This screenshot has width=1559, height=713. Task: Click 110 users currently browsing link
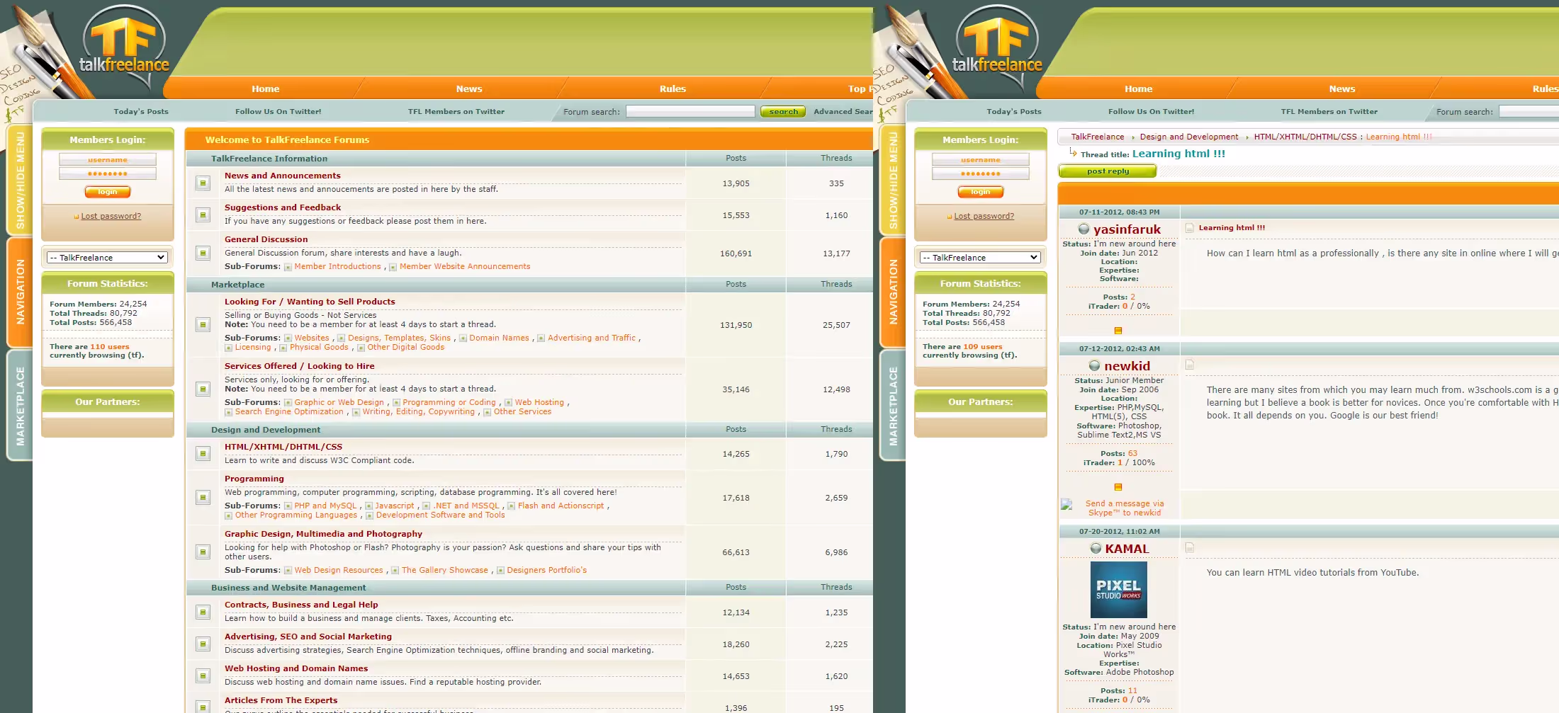pyautogui.click(x=109, y=347)
